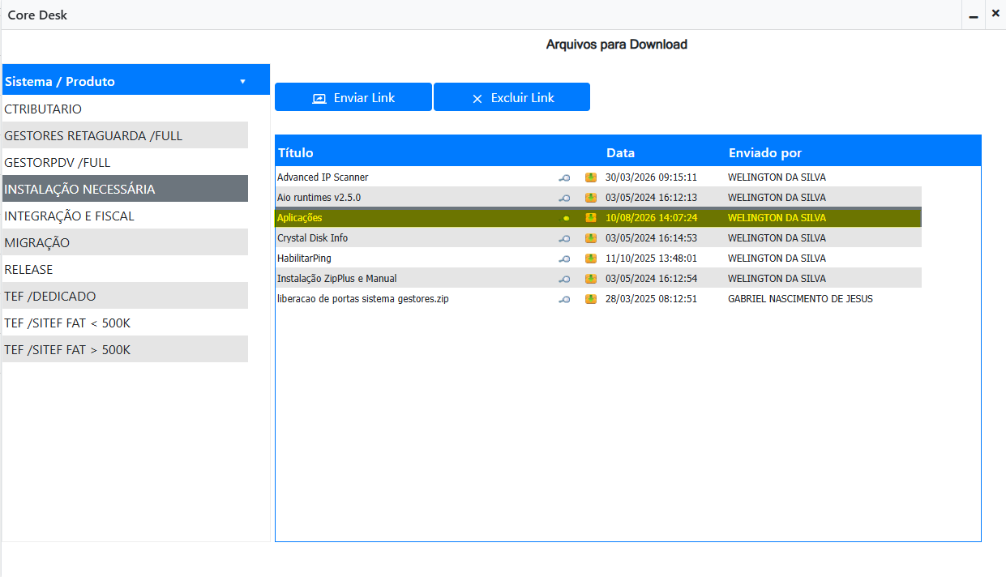Click the download icon for Advanced IP Scanner
The image size is (1006, 577).
point(591,177)
